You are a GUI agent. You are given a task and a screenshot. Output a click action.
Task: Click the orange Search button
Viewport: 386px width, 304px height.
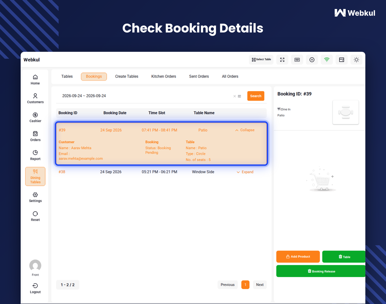pos(256,96)
